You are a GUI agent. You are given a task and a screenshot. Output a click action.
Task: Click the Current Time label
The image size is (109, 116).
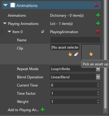point(27,85)
